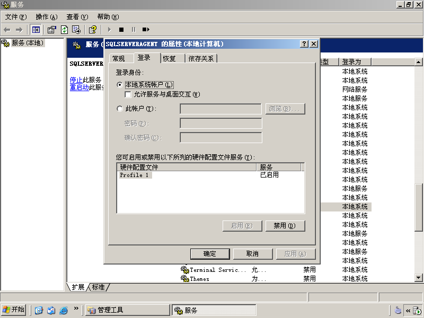Click the 此帐户 account input field
Viewport: 424px width, 318px height.
click(x=220, y=109)
